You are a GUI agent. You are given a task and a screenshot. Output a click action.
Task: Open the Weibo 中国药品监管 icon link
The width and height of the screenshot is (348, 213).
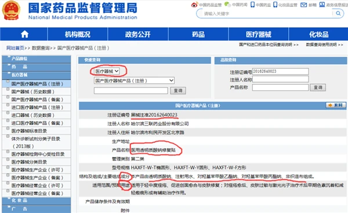tap(194, 5)
